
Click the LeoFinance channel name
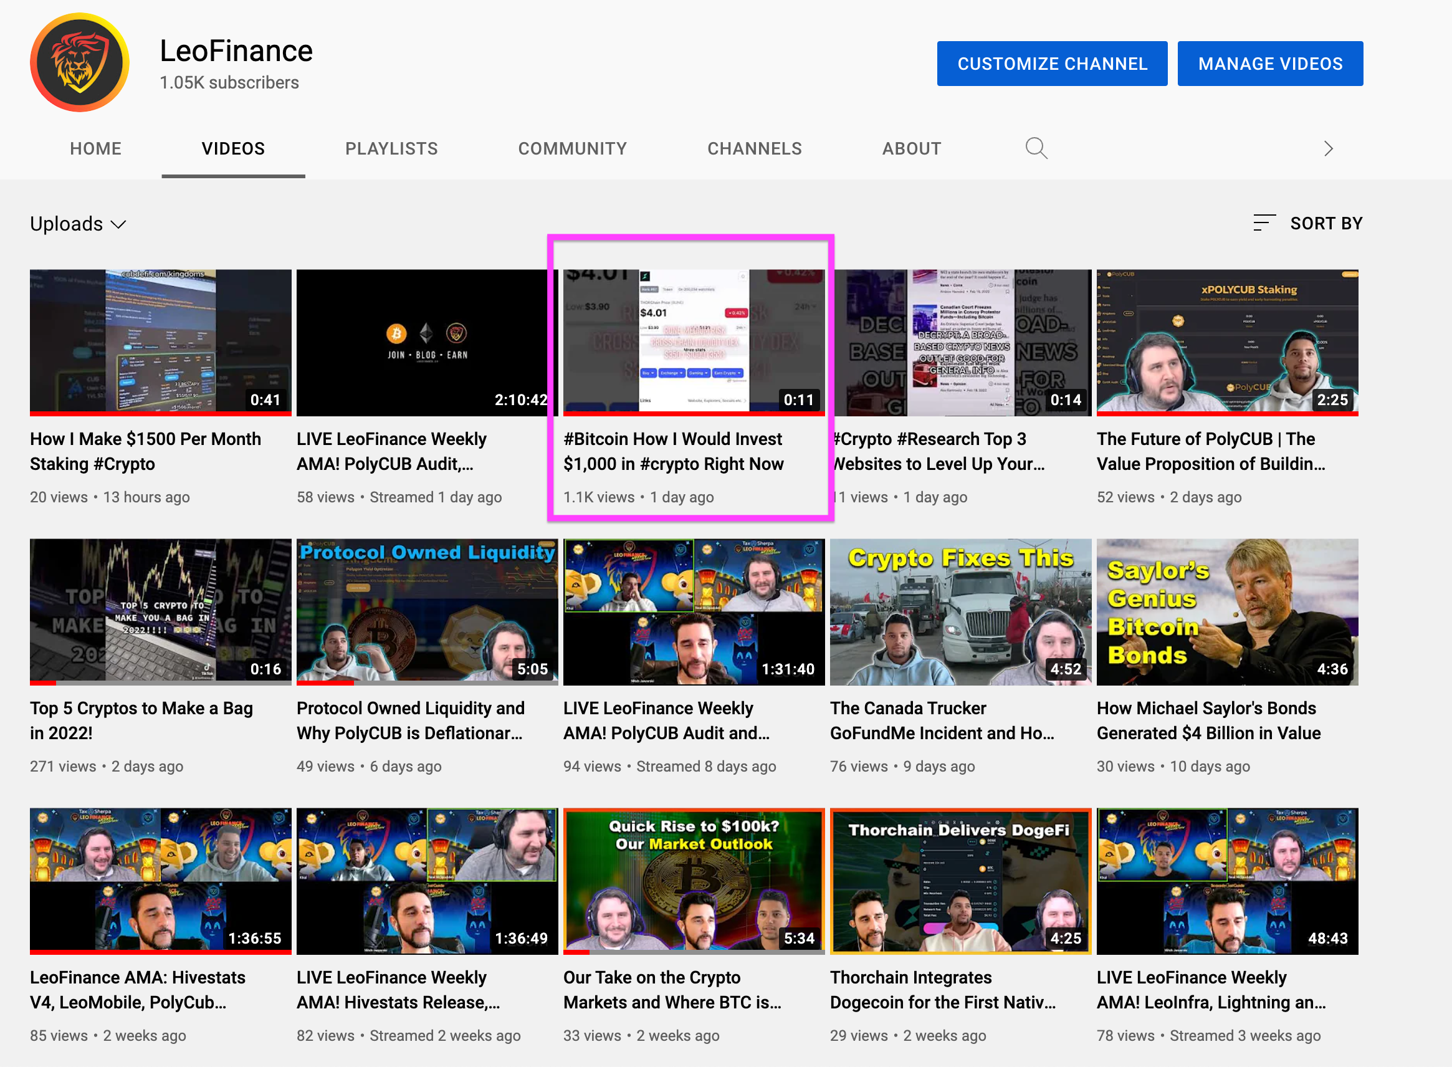click(236, 51)
